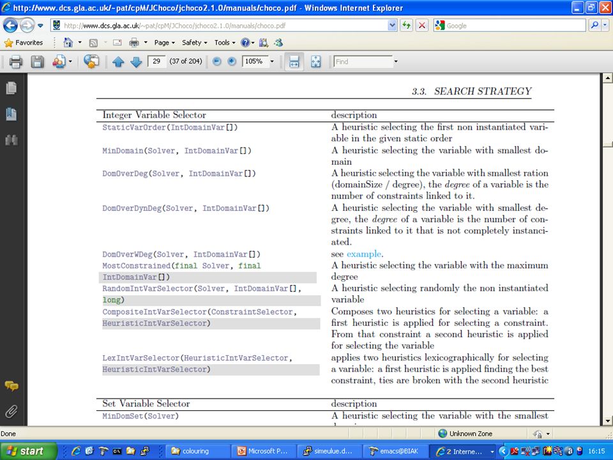Viewport: 613px width, 460px height.
Task: Click the 105% zoom value box
Action: tap(255, 61)
